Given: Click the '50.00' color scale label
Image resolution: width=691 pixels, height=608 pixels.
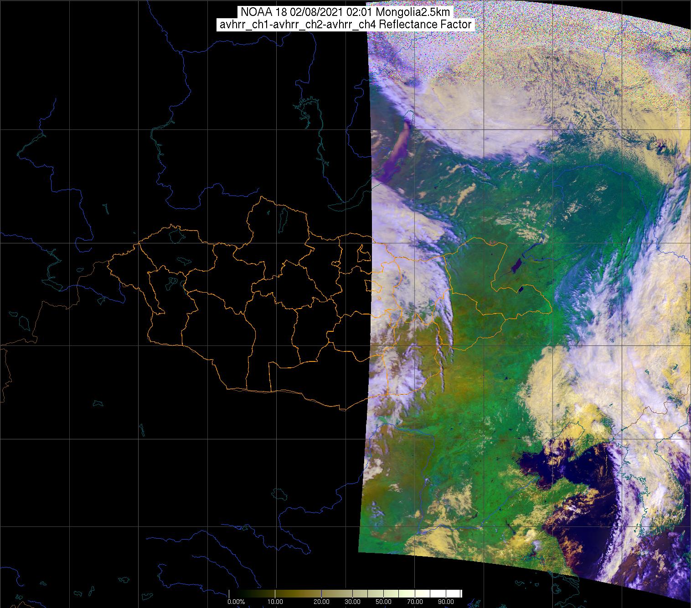Looking at the screenshot, I should click(383, 603).
